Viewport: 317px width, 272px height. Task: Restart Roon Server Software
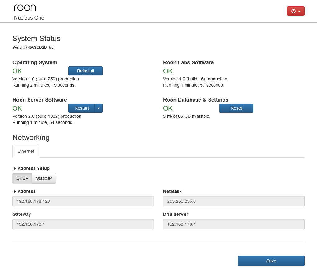(81, 108)
